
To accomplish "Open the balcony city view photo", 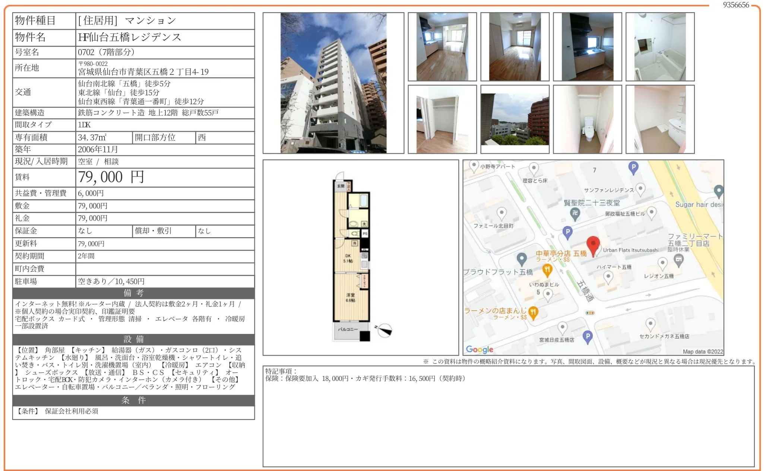I will click(x=515, y=119).
